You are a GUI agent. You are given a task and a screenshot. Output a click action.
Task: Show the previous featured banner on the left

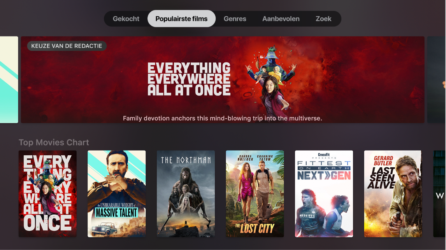pos(9,80)
